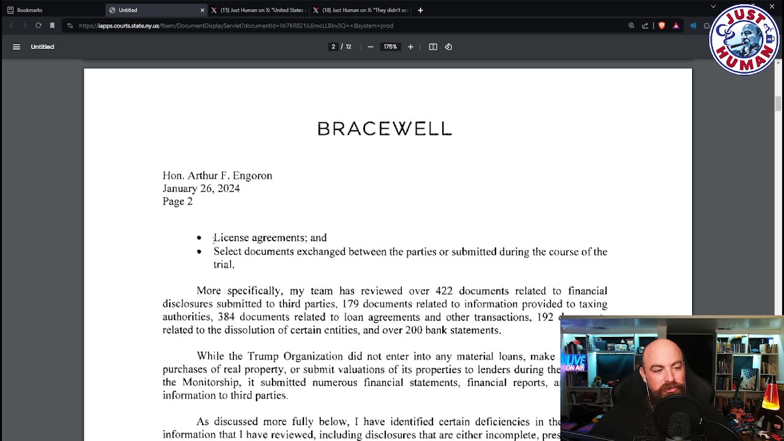Screen dimensions: 784x441
Task: Click the vertical scrollbar thumb
Action: coord(778,104)
